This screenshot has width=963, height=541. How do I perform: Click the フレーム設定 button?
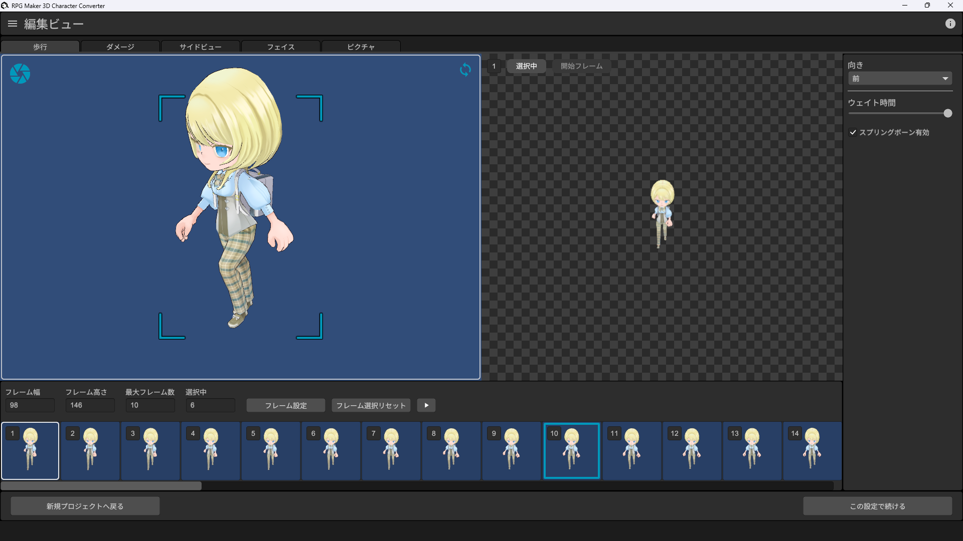pos(286,405)
